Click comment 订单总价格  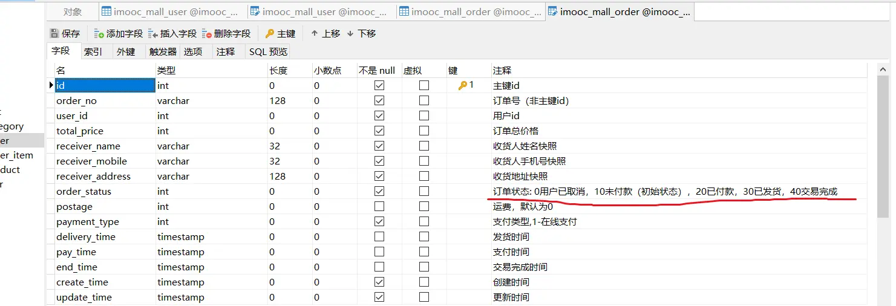(x=515, y=131)
